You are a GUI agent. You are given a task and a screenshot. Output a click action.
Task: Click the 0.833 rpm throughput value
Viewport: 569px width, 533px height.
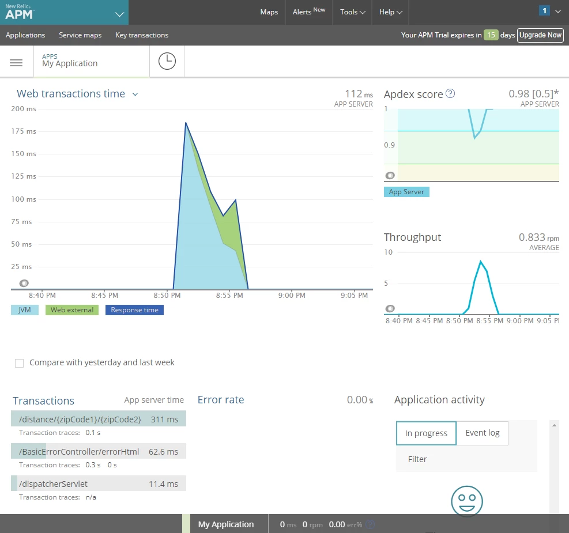(x=539, y=237)
